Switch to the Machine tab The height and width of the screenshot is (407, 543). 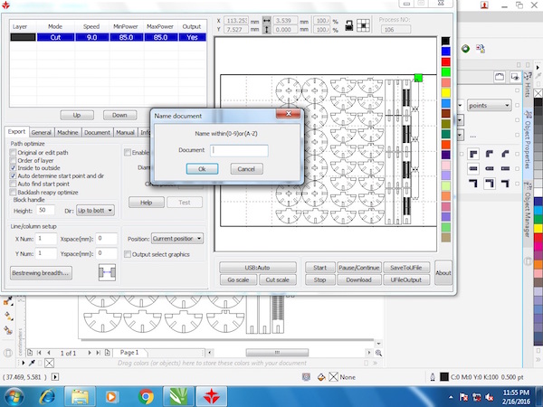[x=68, y=133]
